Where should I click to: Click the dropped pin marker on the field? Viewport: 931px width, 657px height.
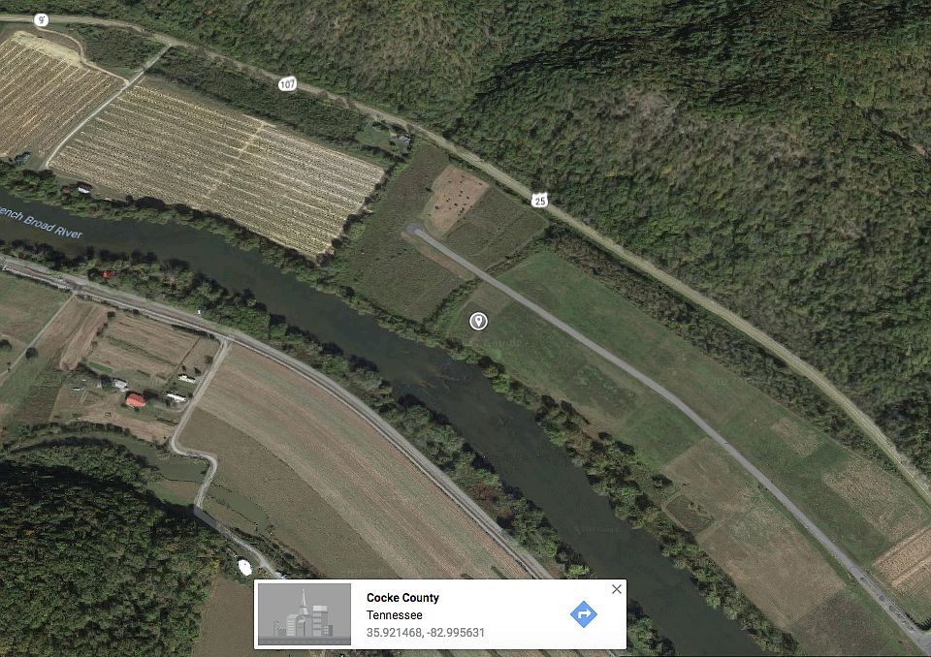click(x=478, y=321)
